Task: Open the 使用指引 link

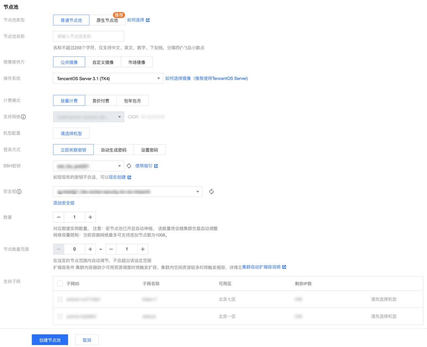Action: [144, 166]
